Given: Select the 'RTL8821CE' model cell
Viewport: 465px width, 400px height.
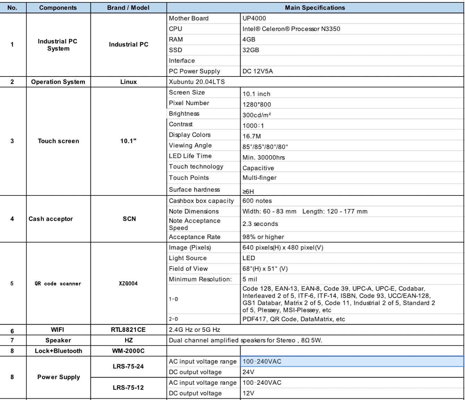Looking at the screenshot, I should [x=129, y=330].
